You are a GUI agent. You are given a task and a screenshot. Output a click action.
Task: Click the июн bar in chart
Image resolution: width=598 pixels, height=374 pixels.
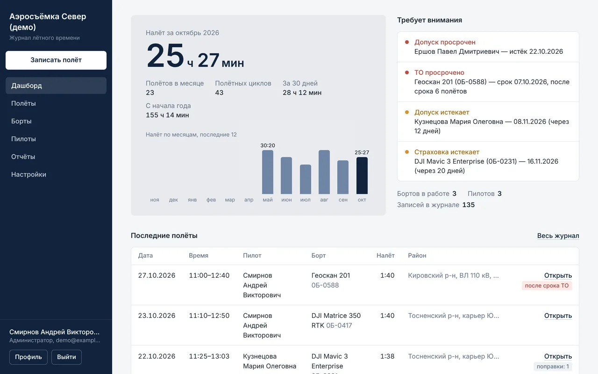click(x=286, y=176)
